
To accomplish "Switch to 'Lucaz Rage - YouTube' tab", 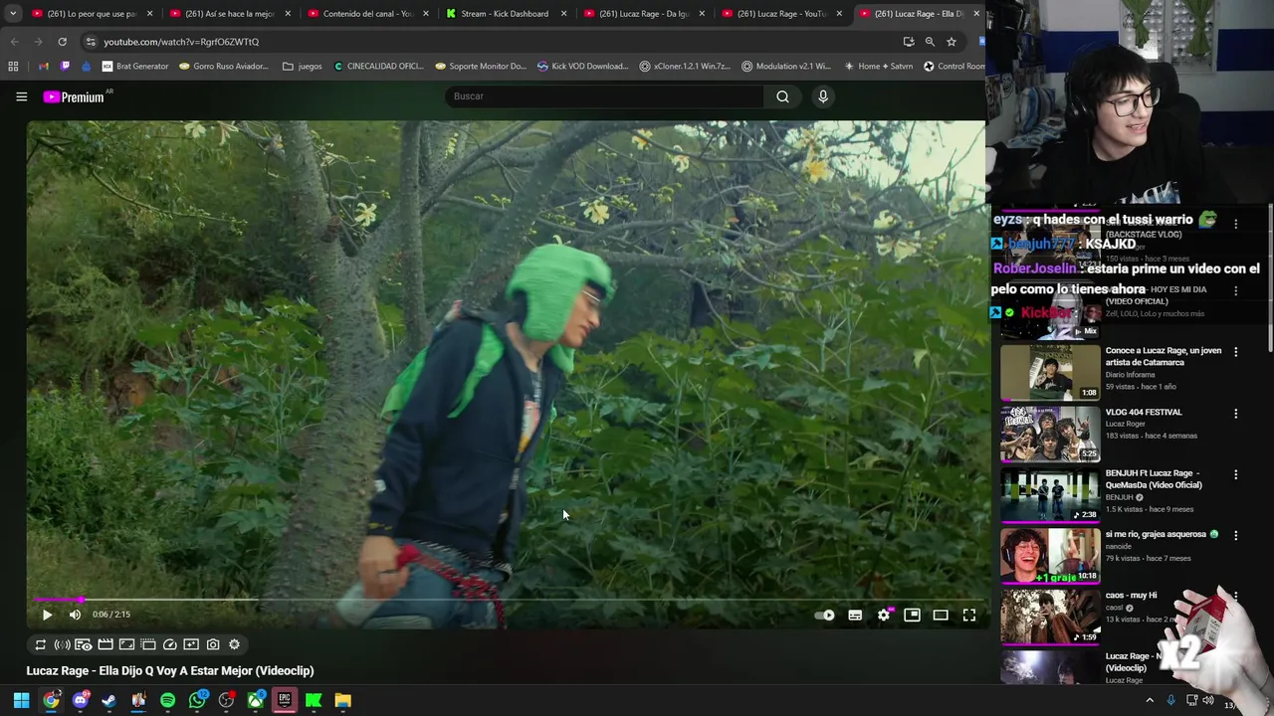I will tap(780, 14).
